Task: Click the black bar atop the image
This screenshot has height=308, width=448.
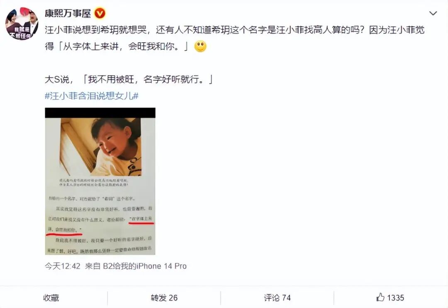Action: point(100,113)
